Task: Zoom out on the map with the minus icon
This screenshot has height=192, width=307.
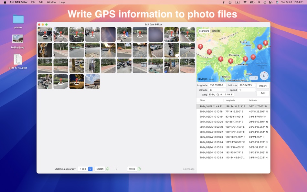Action: 251,78
